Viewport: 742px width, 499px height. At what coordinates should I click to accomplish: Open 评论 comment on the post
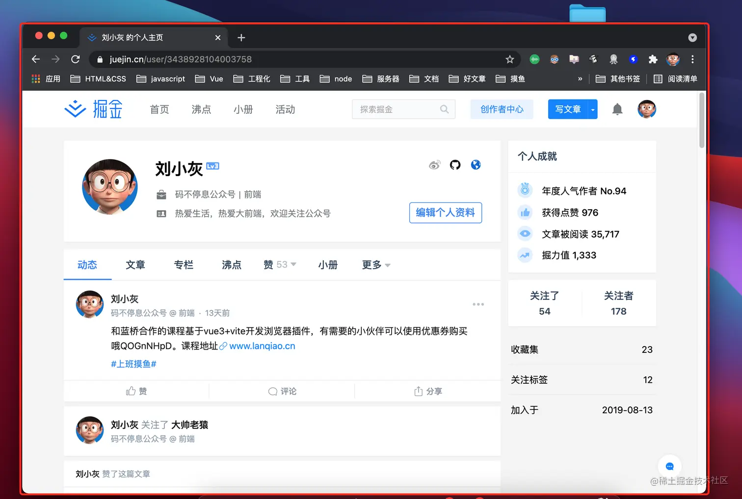click(x=282, y=391)
